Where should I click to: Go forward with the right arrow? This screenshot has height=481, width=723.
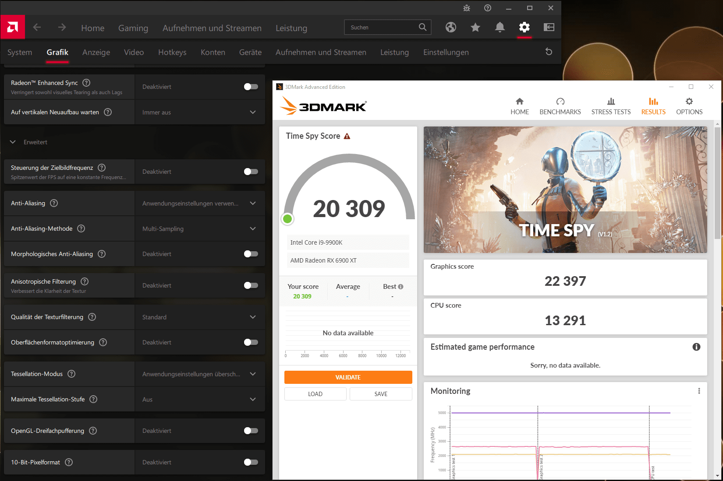pos(62,28)
